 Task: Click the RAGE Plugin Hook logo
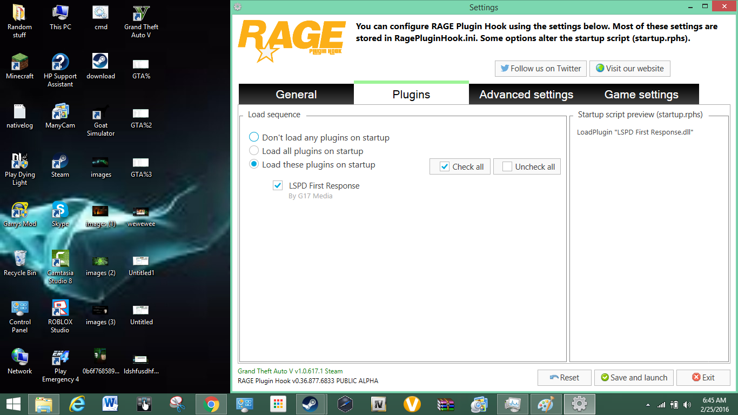292,41
